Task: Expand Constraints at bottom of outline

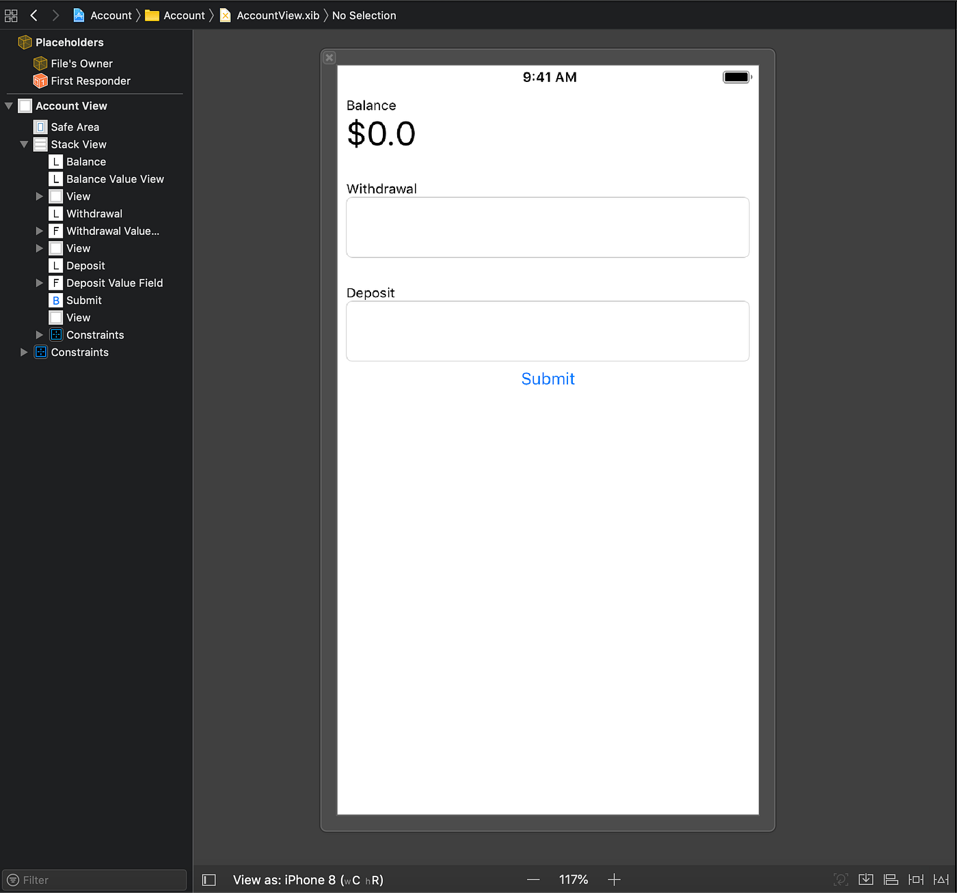Action: [24, 352]
